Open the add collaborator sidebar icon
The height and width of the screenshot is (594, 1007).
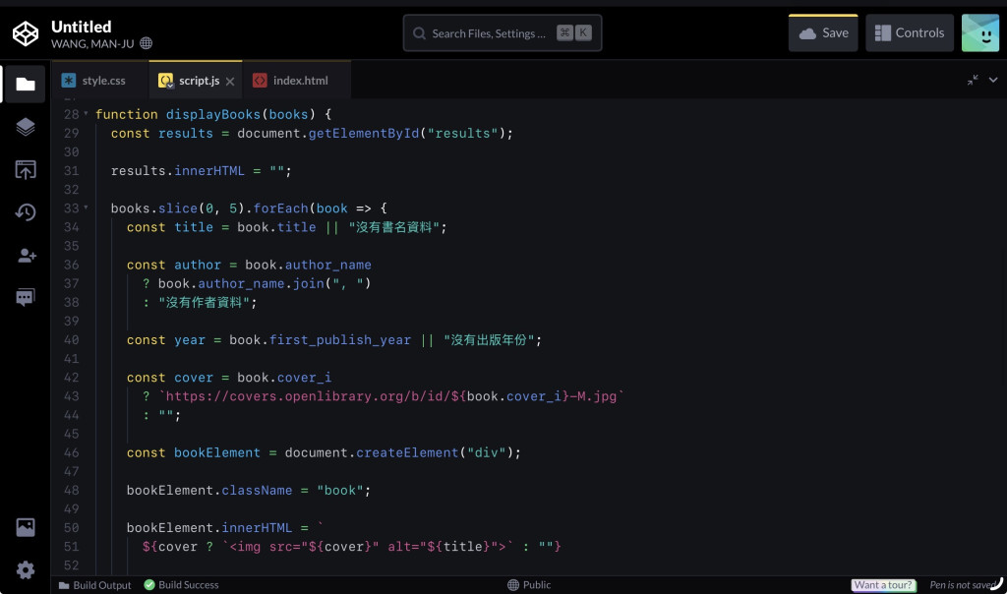(x=27, y=256)
